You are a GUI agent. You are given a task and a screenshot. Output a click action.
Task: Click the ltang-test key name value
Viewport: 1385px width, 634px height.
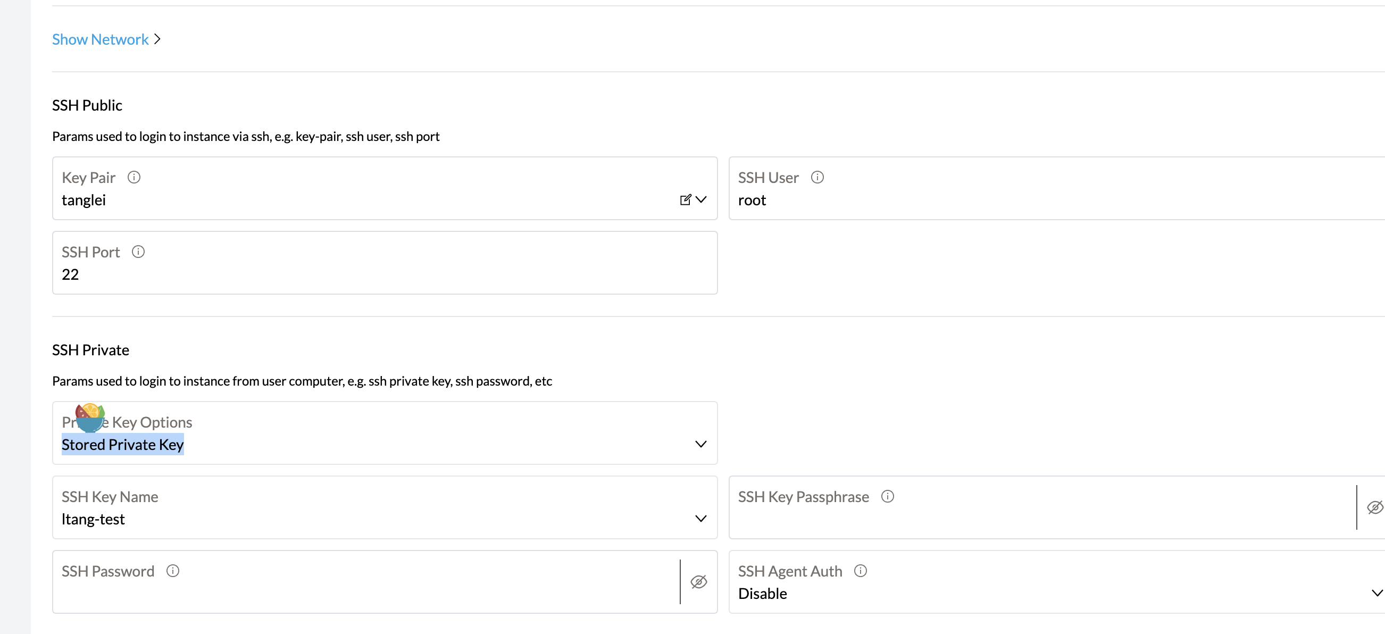pos(94,519)
